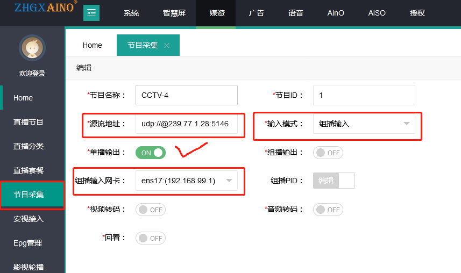Click the 节目名称 input field
This screenshot has width=461, height=273.
point(186,95)
